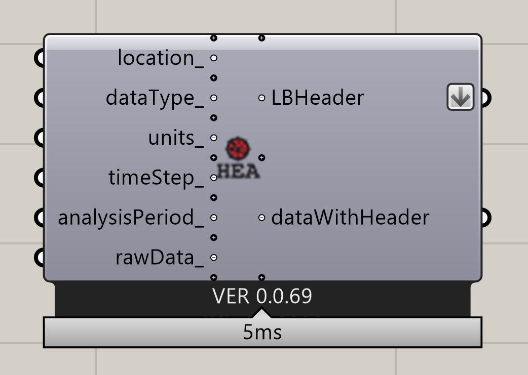Add input between location_ and dataType_
The width and height of the screenshot is (528, 375).
[x=213, y=78]
